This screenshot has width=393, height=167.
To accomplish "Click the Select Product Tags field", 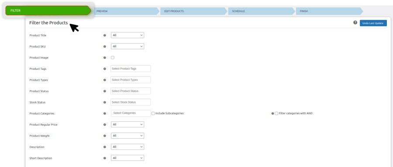I will [131, 68].
